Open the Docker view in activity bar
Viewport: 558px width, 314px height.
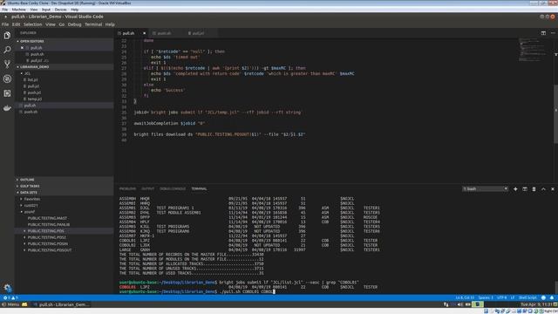tap(7, 108)
